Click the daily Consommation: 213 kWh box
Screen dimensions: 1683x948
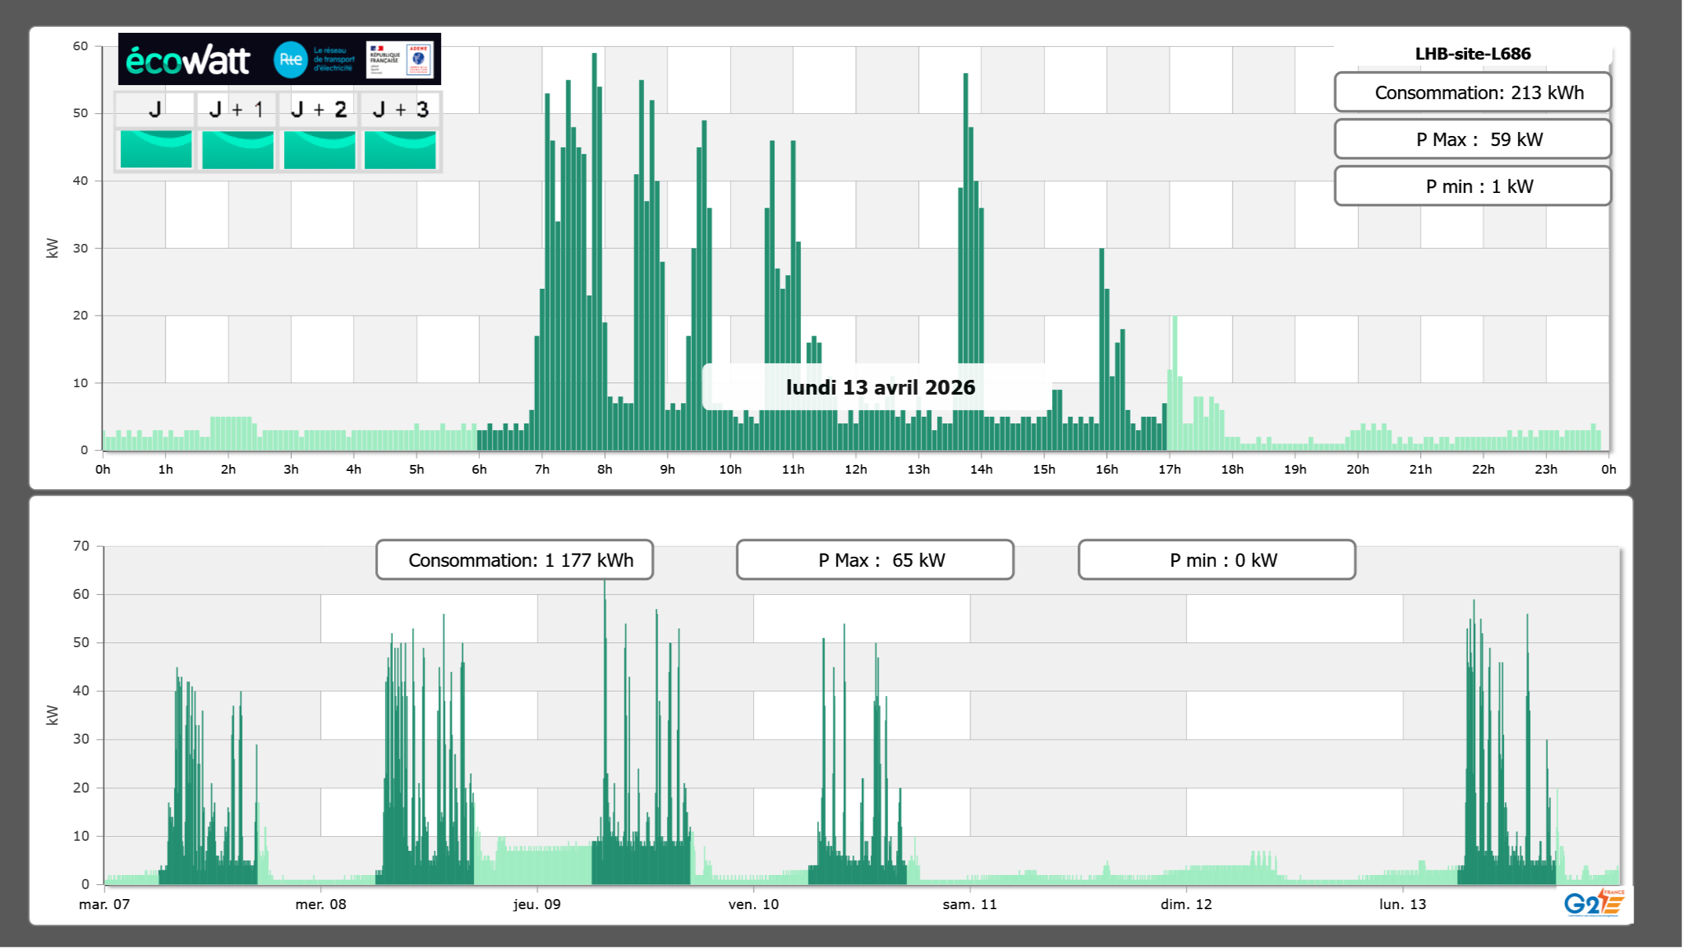[x=1472, y=92]
